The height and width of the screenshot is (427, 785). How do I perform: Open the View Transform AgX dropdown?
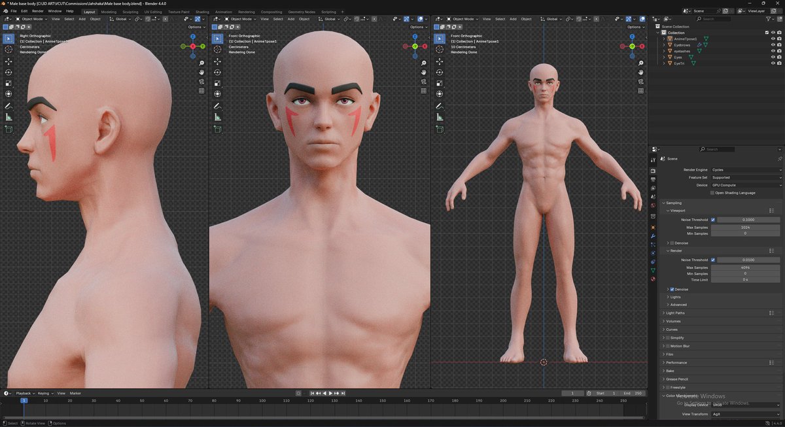[746, 415]
